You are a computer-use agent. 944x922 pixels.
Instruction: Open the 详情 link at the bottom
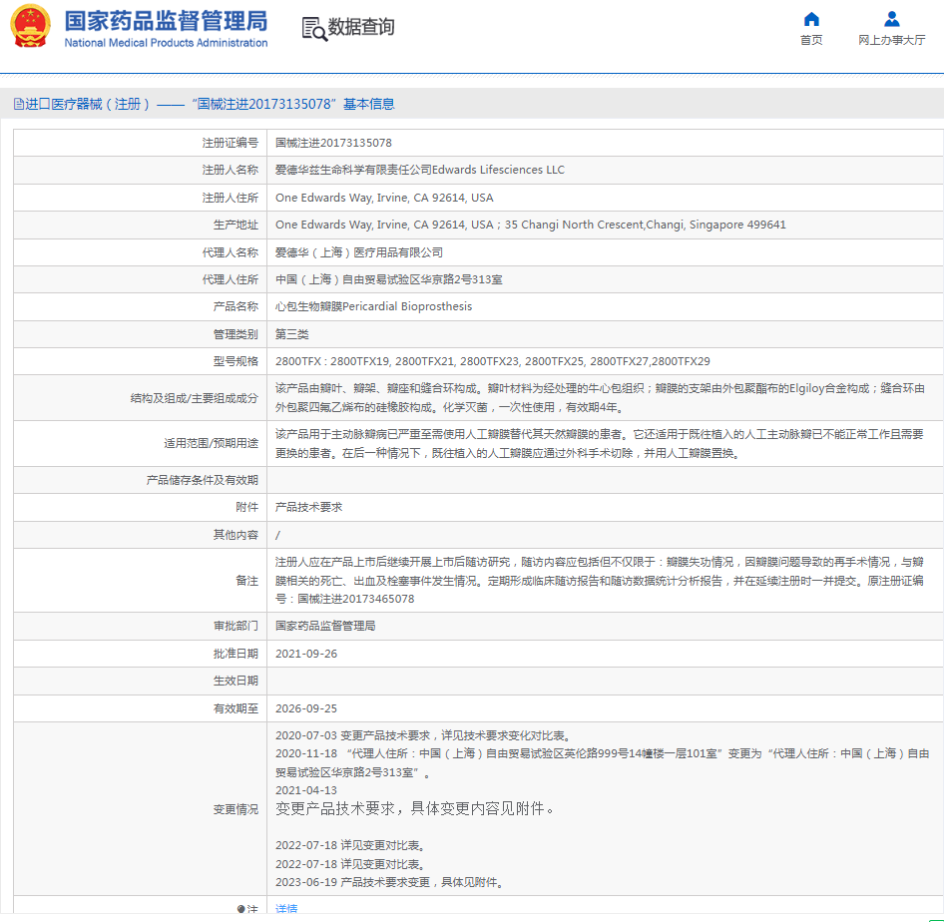286,909
